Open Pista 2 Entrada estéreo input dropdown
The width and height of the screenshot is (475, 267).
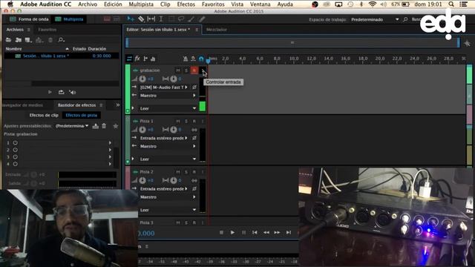tap(163, 189)
